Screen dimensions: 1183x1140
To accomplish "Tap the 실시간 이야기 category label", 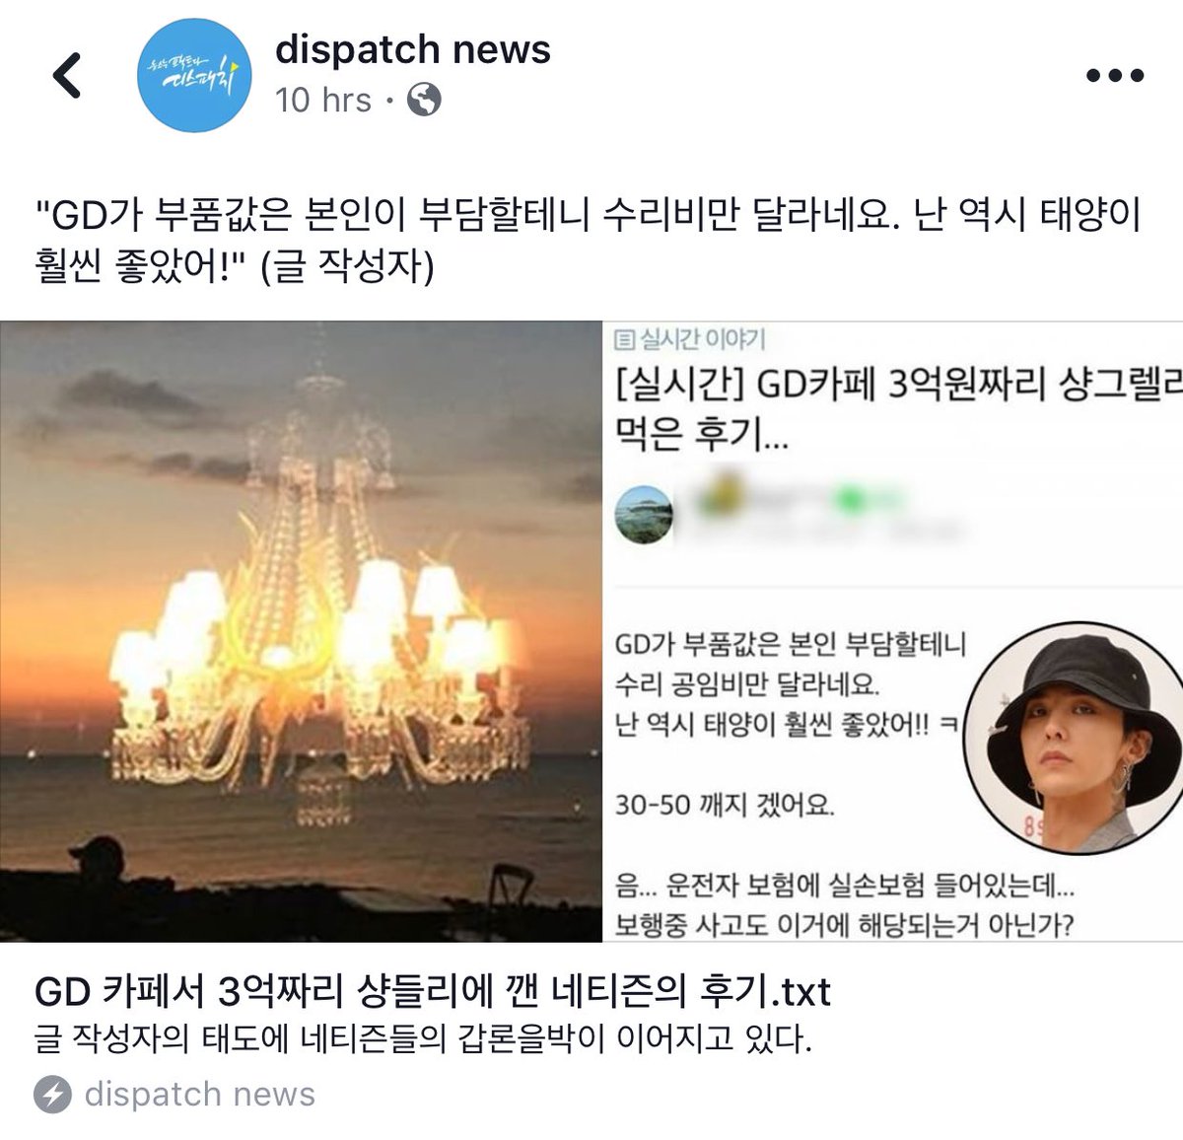I will (703, 340).
